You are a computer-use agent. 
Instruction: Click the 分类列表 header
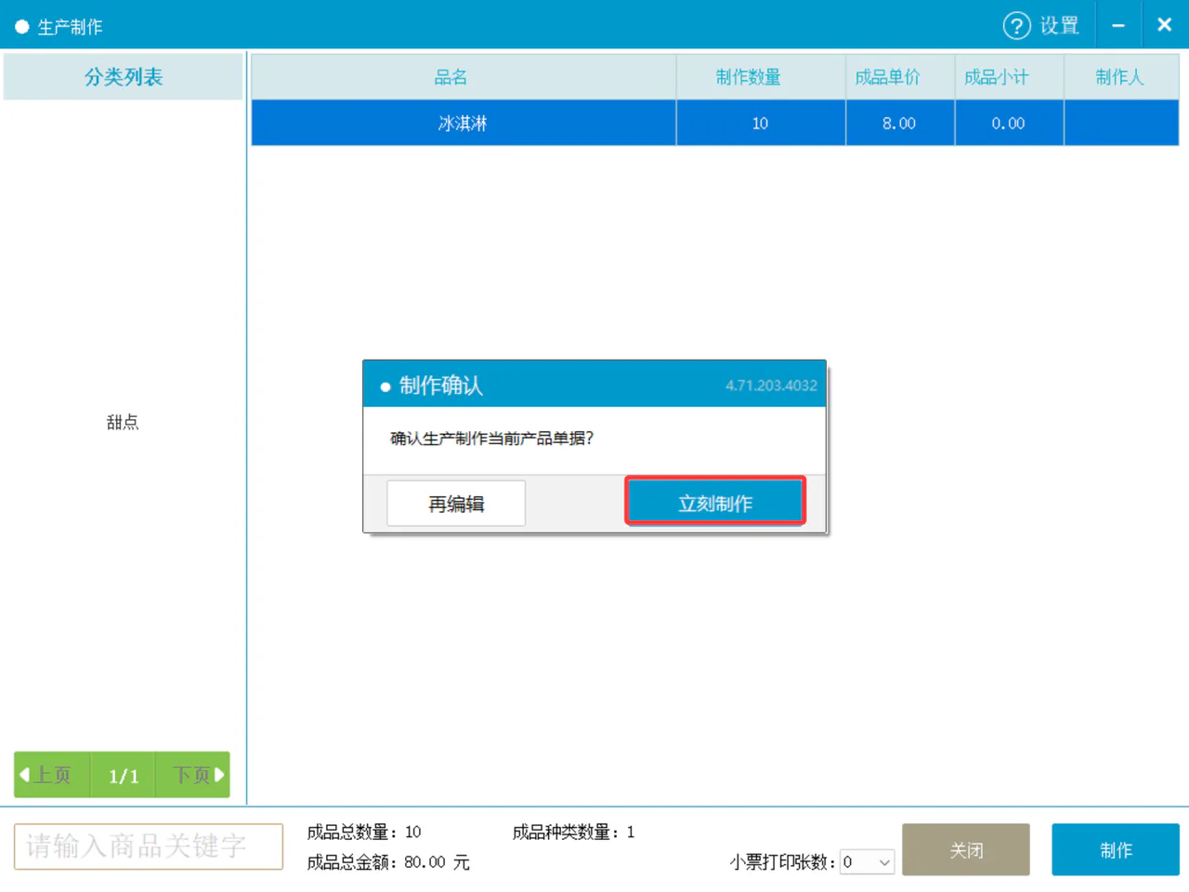(x=124, y=77)
